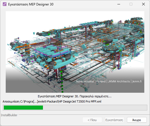150x126 pixels.
Task: Click the disabled Πίσω back button
Action: click(x=92, y=120)
